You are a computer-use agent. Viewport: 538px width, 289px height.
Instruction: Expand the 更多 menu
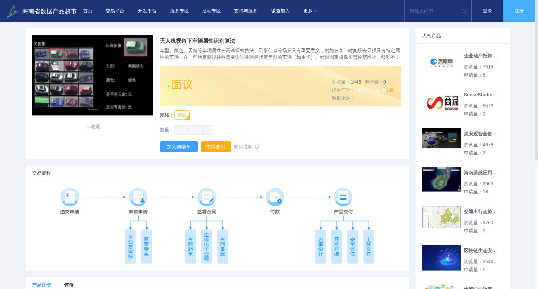(310, 11)
